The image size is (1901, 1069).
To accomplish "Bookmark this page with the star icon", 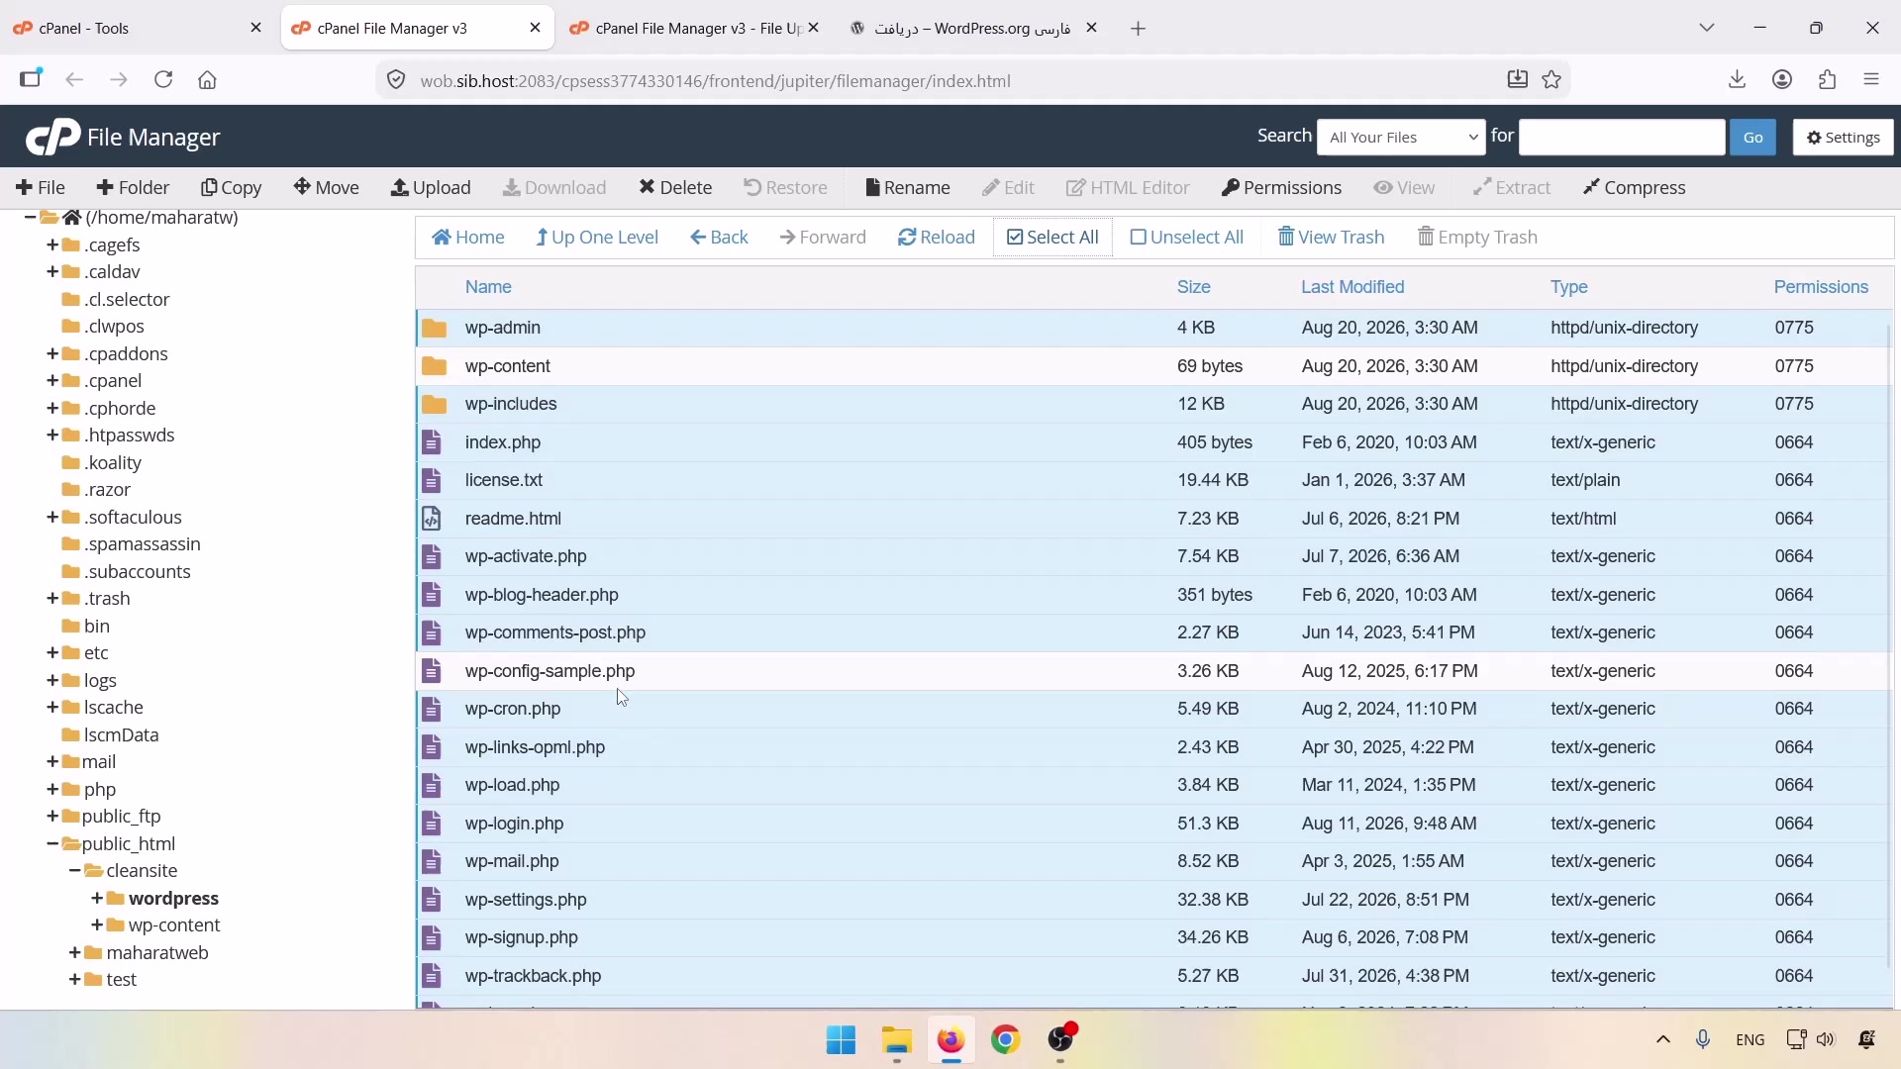I will (1551, 80).
